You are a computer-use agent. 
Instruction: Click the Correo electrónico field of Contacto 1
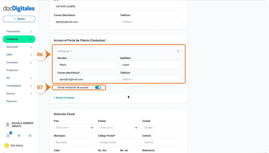click(87, 79)
